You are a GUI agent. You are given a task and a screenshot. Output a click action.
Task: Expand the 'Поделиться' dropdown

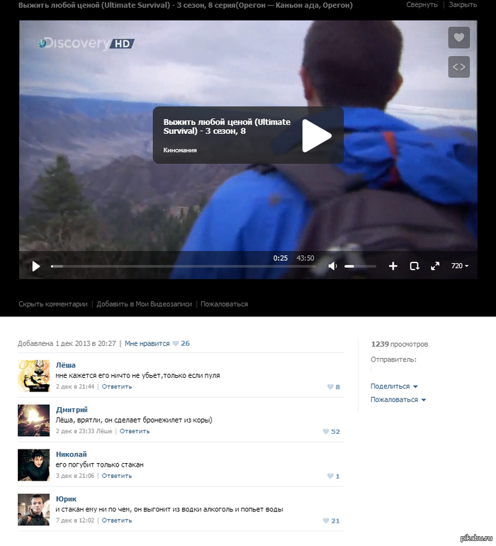(x=394, y=386)
